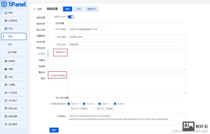The image size is (210, 134).
Task: Open the 面板设置 gear icon
Action: coord(6,116)
